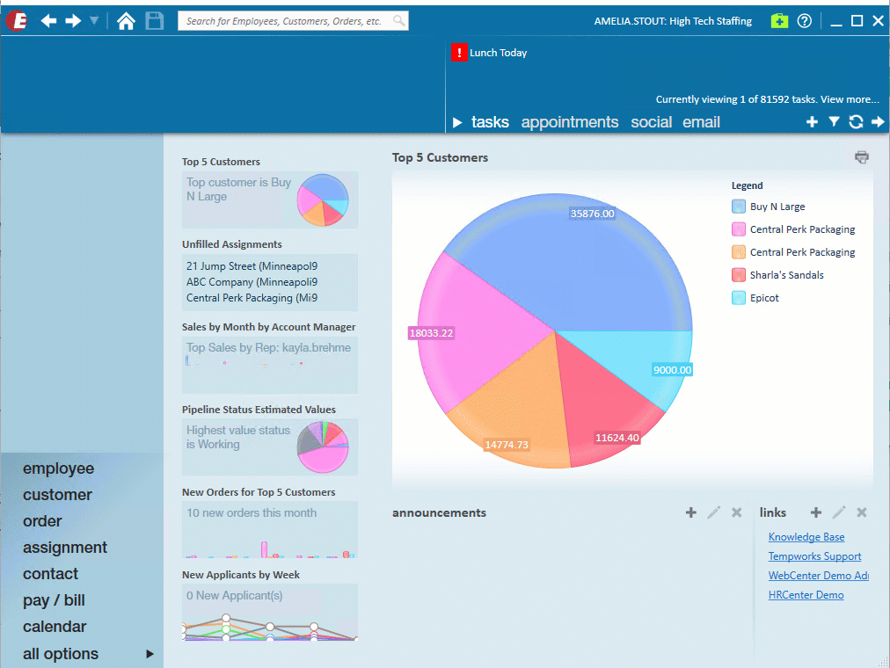This screenshot has width=890, height=668.
Task: Open the tasks filter funnel icon
Action: pyautogui.click(x=834, y=122)
